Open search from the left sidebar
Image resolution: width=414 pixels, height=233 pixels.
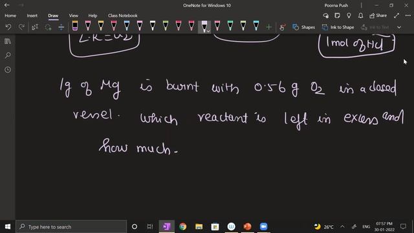8,56
